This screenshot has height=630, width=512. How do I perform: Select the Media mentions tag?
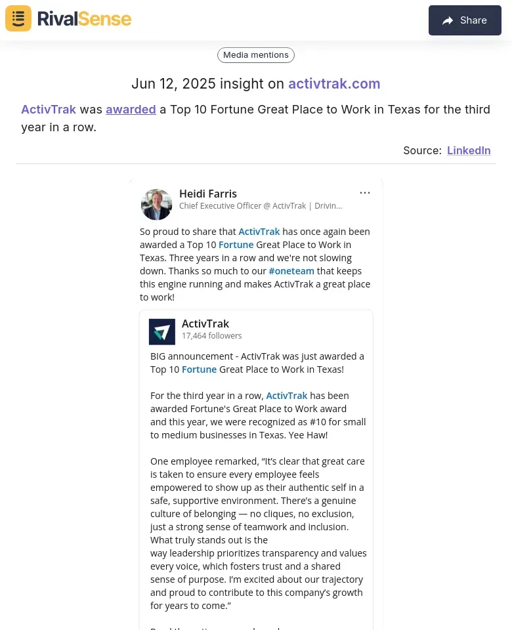tap(256, 55)
